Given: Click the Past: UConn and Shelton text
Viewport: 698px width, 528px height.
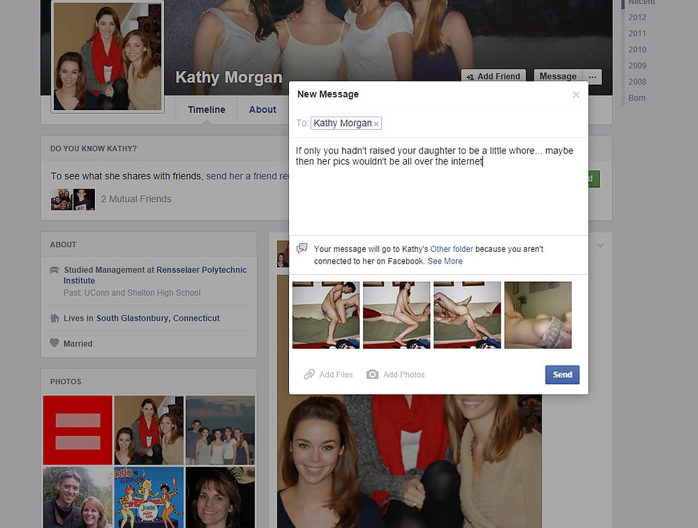Looking at the screenshot, I should point(132,293).
